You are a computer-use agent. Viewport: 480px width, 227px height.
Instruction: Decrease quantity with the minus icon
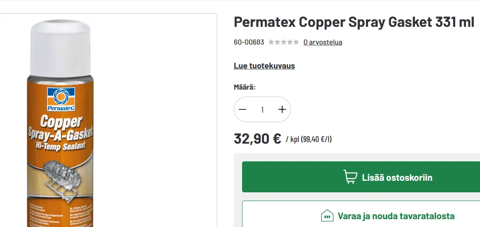(x=242, y=109)
